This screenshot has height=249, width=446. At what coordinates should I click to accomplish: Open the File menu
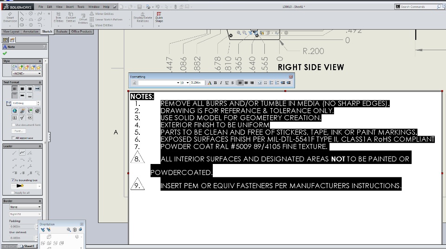(x=41, y=7)
